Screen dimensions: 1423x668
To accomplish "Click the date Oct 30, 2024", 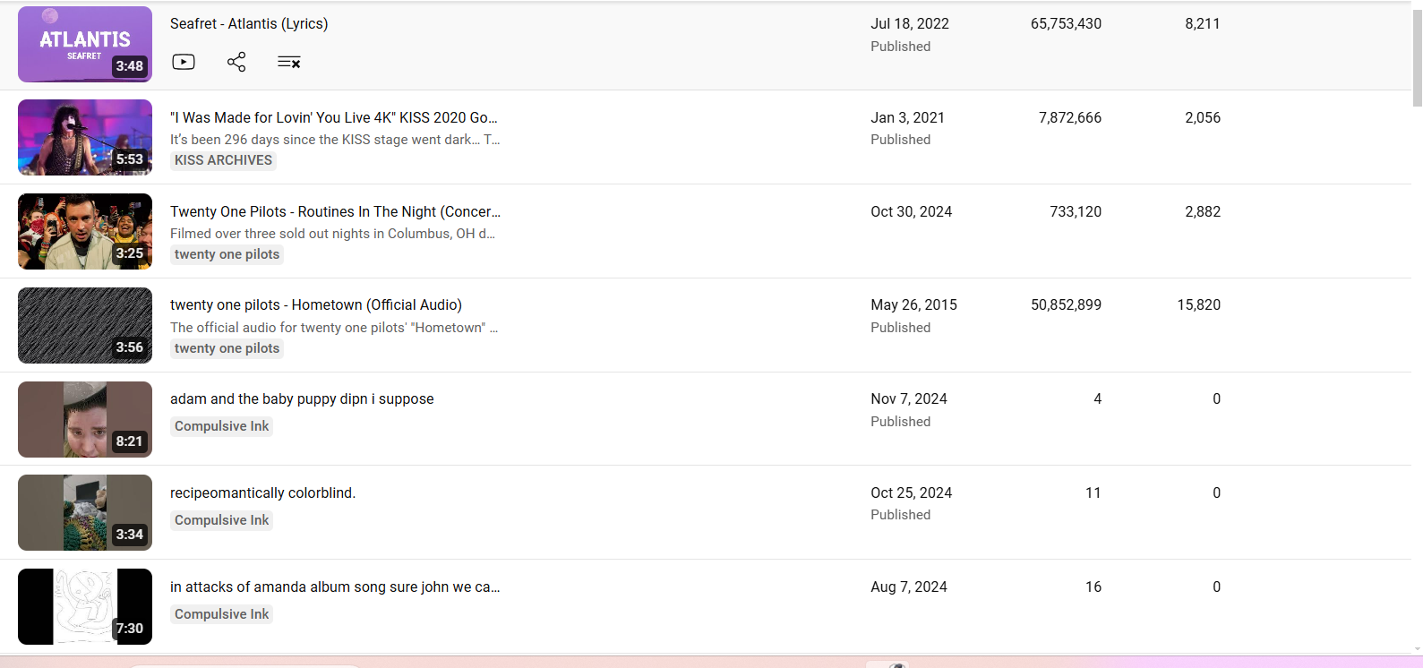I will pos(911,211).
